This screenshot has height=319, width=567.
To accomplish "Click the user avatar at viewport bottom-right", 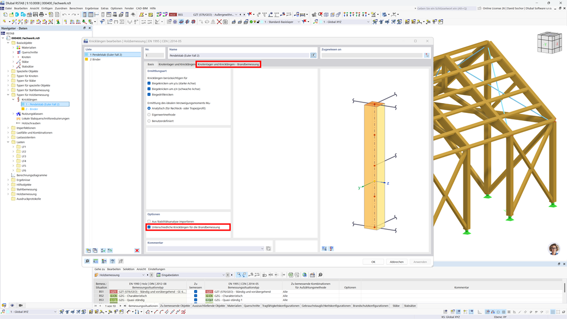I will [554, 249].
